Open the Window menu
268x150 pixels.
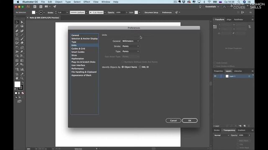point(106,2)
